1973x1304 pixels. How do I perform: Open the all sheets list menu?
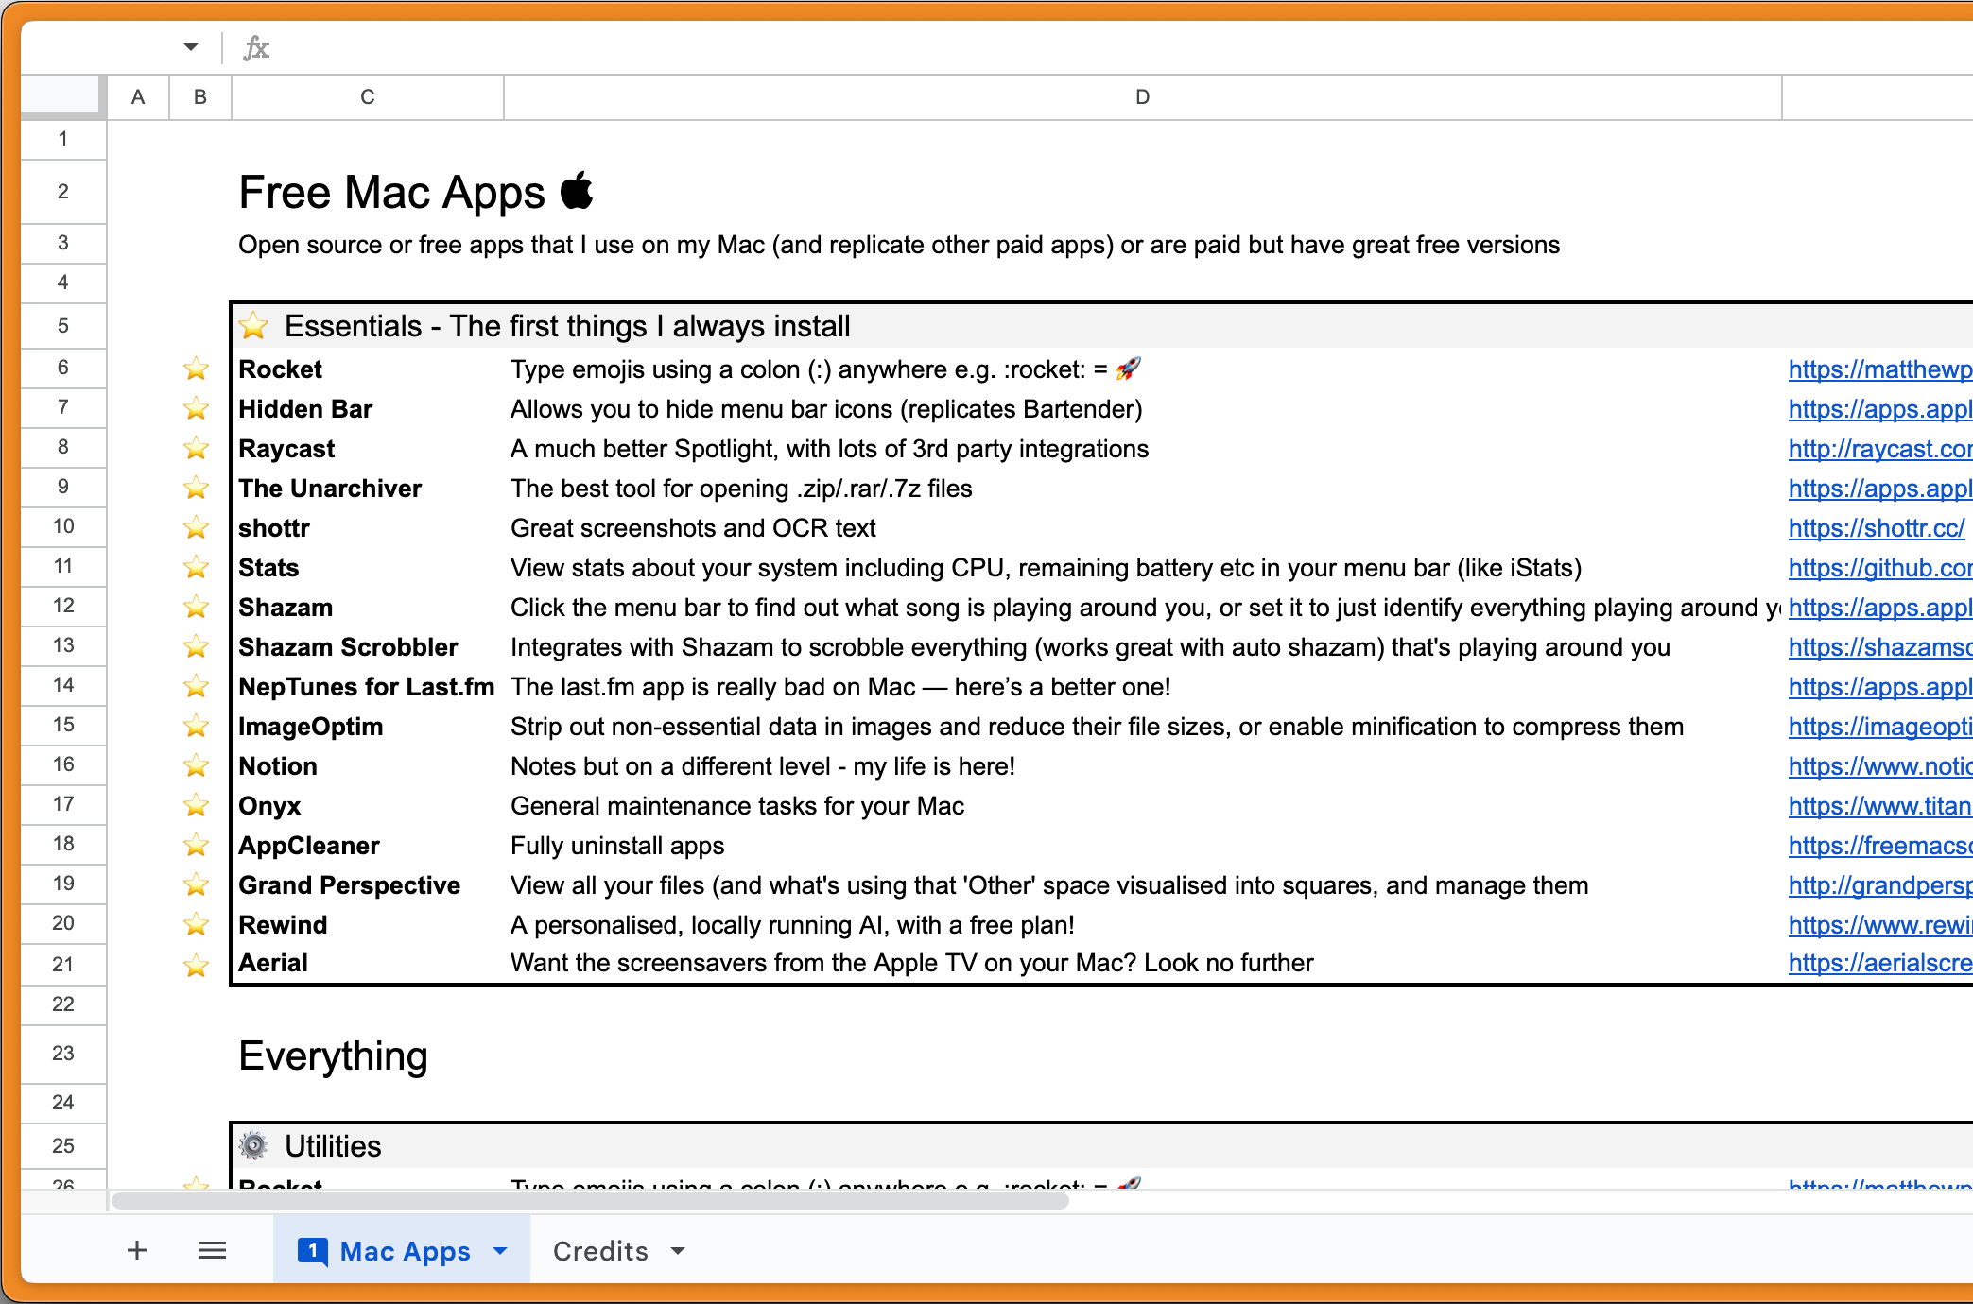(213, 1250)
